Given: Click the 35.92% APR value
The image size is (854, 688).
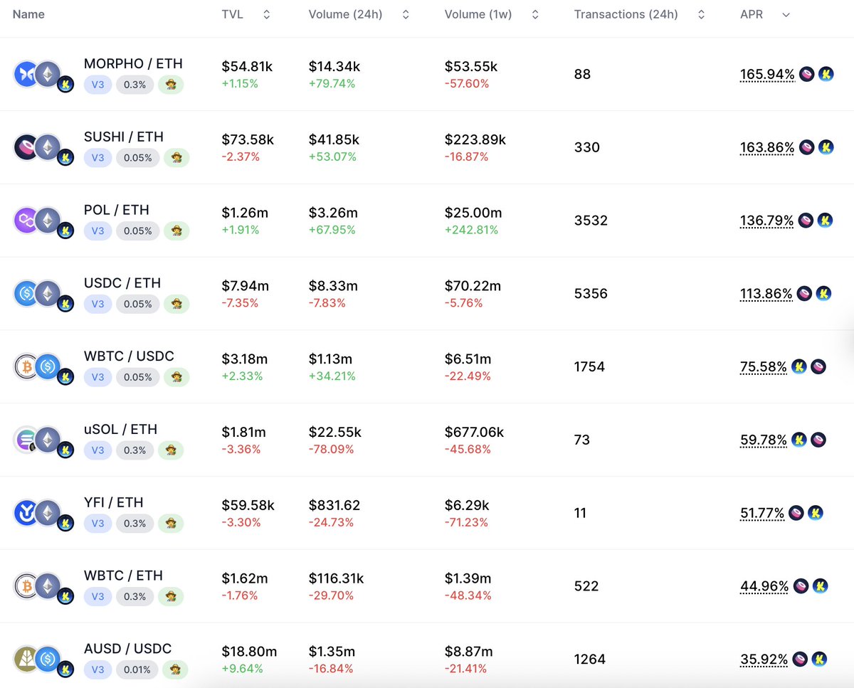Looking at the screenshot, I should click(x=764, y=660).
